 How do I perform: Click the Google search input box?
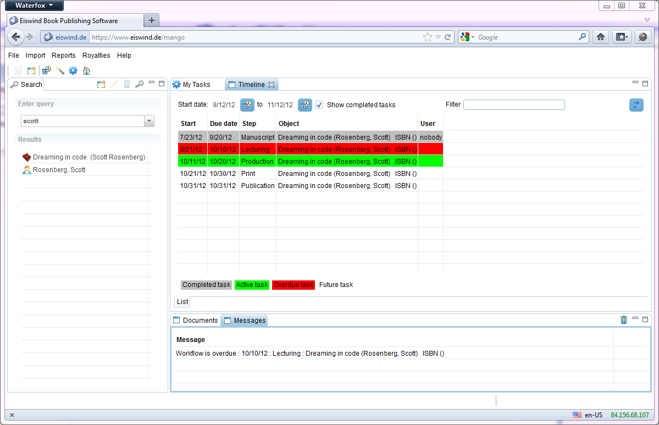pyautogui.click(x=527, y=37)
